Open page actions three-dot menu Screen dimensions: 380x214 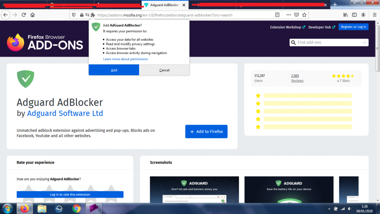288,15
